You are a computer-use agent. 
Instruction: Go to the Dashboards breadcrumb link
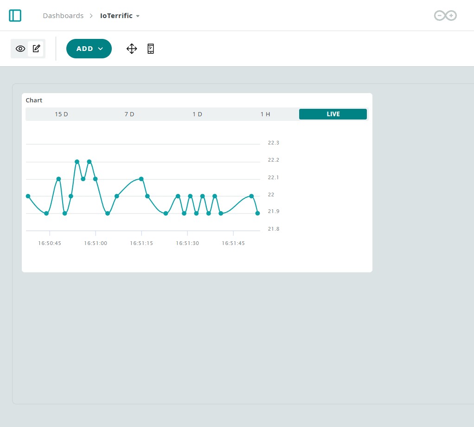(x=63, y=16)
